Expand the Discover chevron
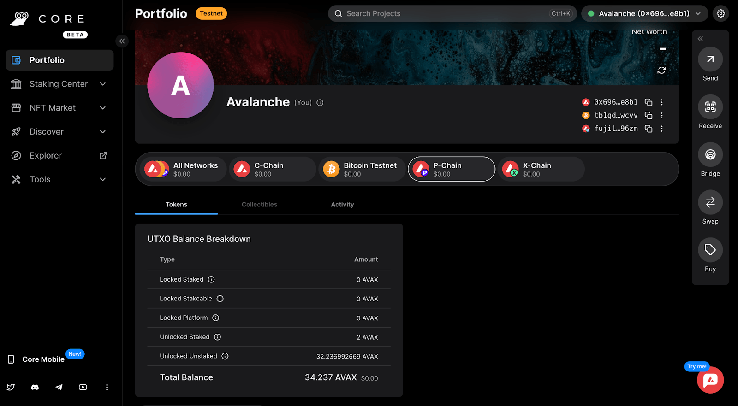The height and width of the screenshot is (406, 738). click(x=103, y=132)
